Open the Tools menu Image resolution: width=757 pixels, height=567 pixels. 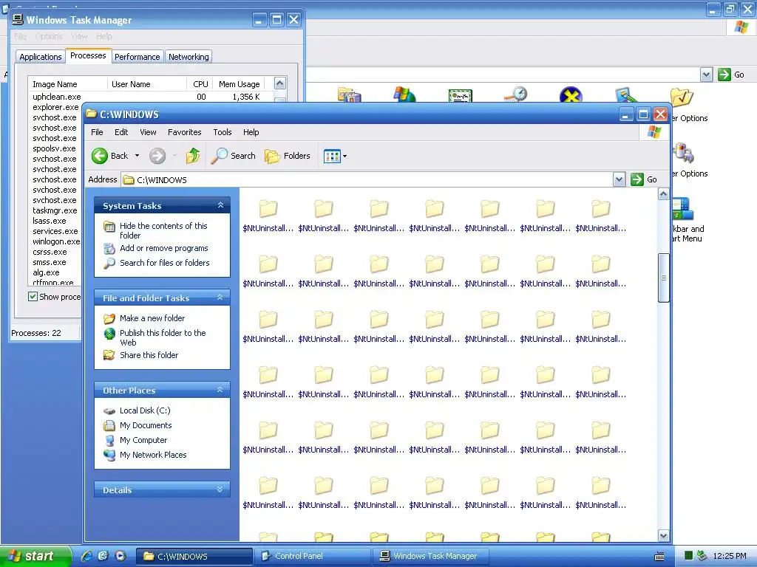pos(223,132)
